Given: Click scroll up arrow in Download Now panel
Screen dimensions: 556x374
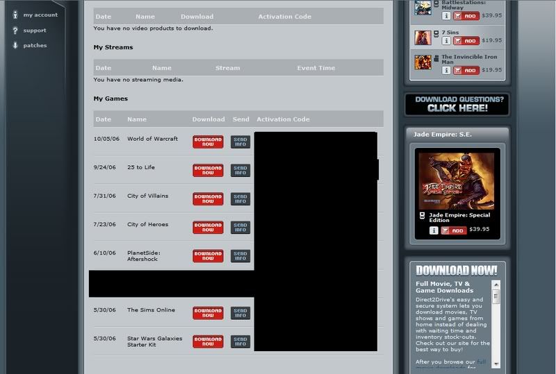Looking at the screenshot, I should click(496, 284).
